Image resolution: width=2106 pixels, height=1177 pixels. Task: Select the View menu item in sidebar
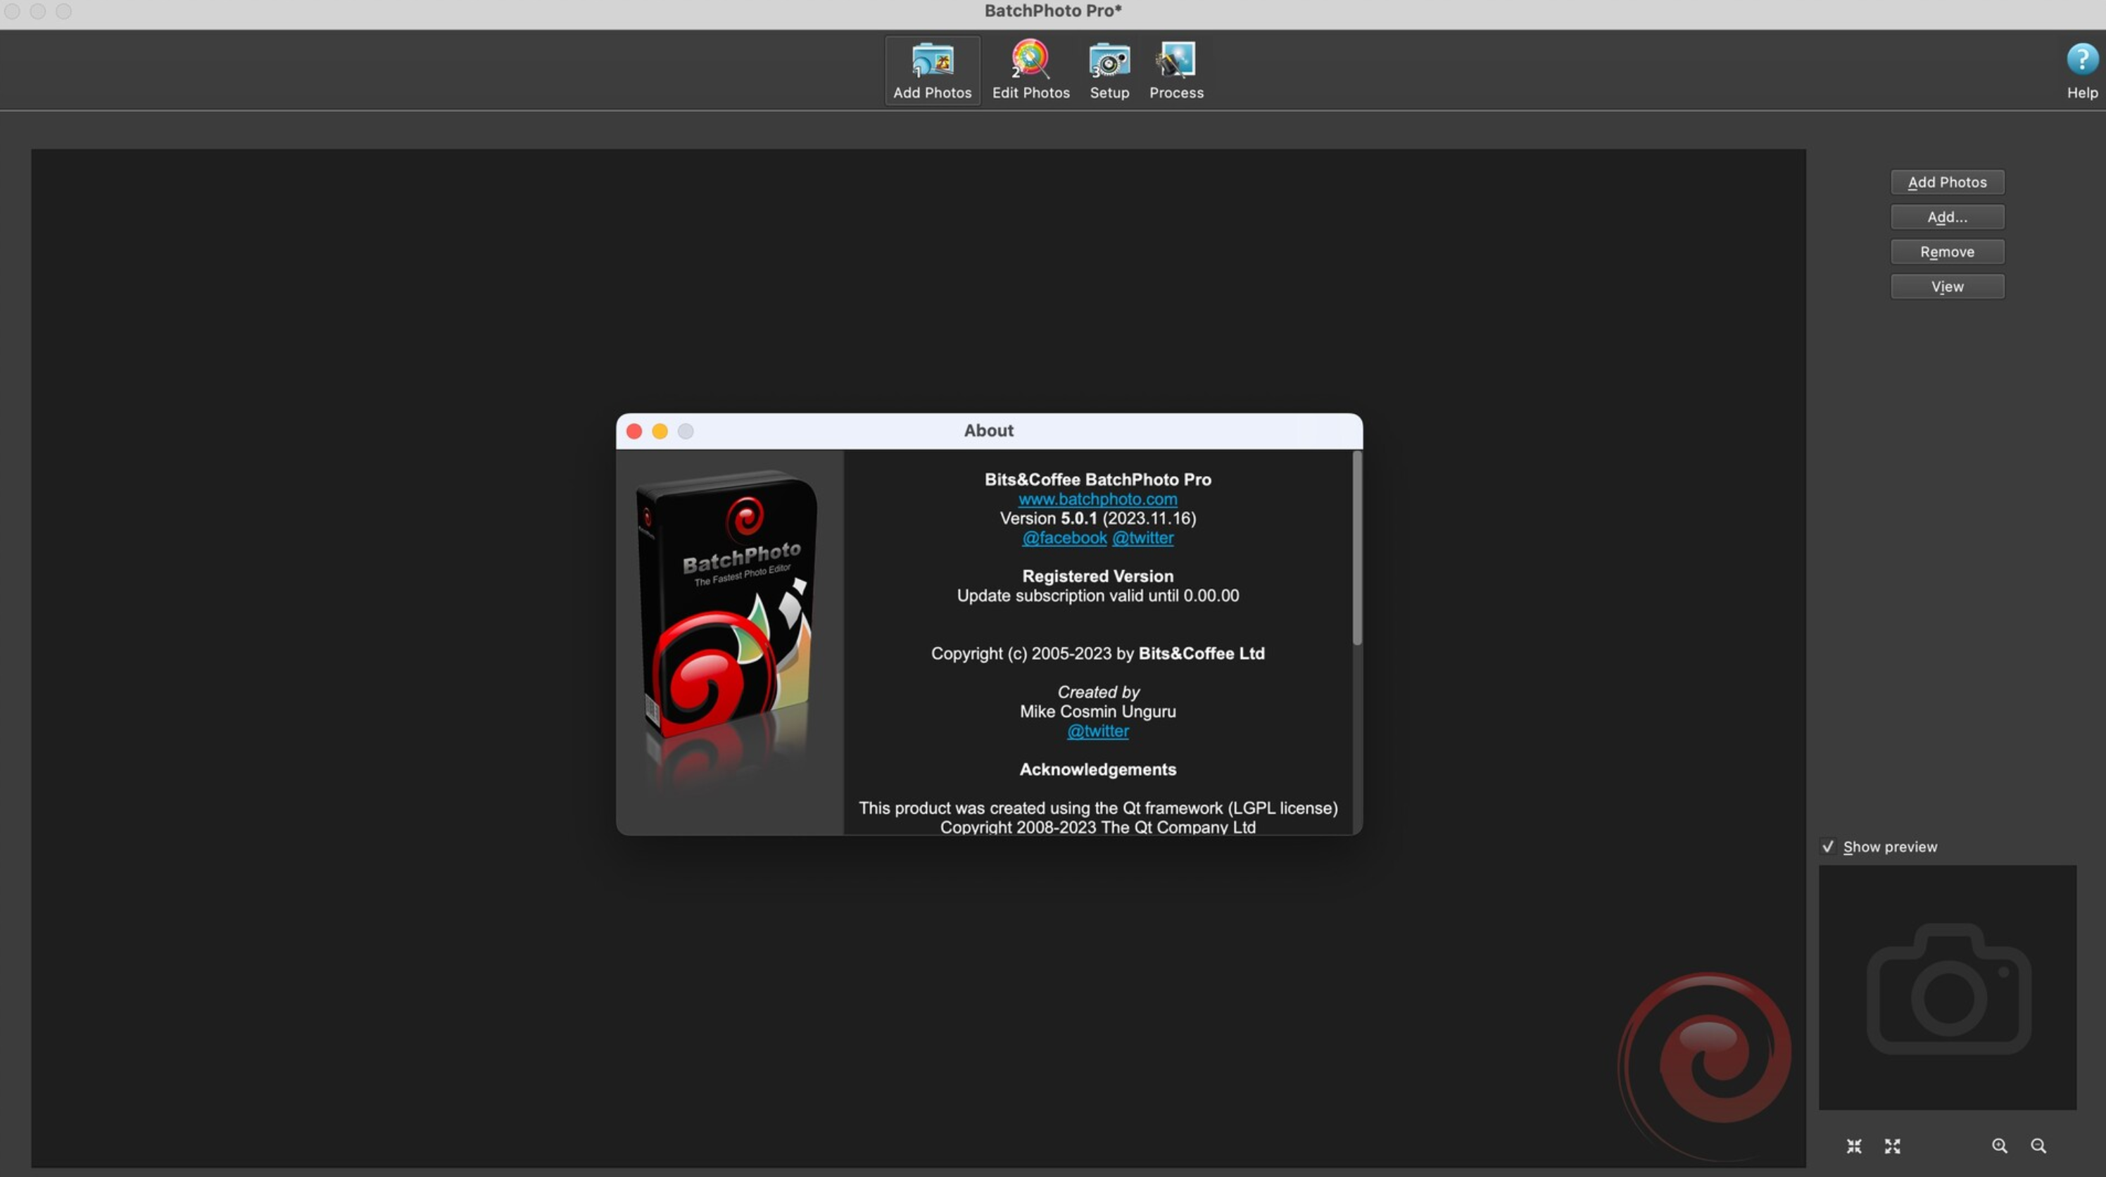pos(1947,285)
